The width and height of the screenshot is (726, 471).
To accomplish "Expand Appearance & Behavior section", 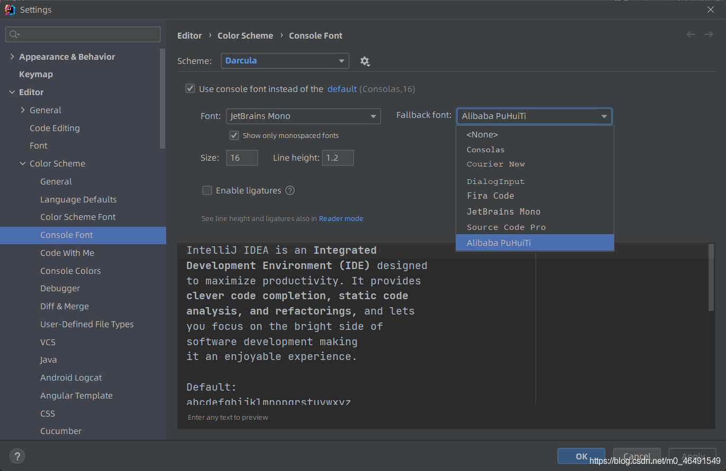I will click(12, 57).
